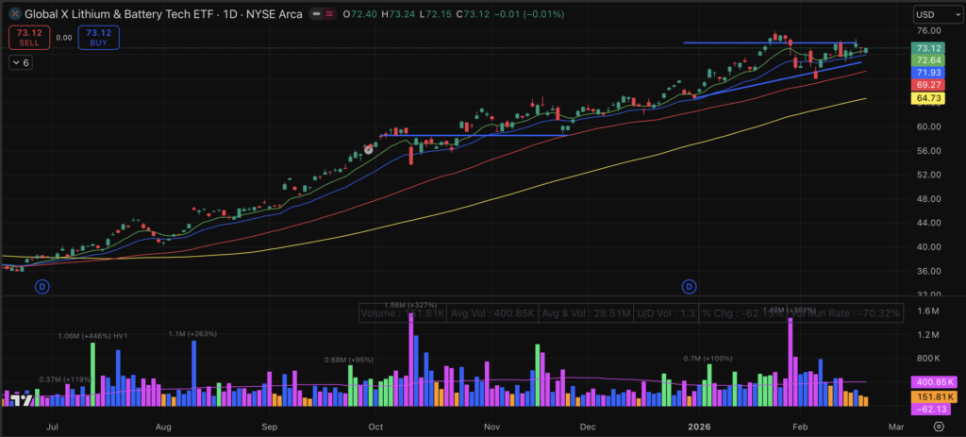Viewport: 966px width, 437px height.
Task: Click the 73.12 BUY button
Action: click(98, 37)
